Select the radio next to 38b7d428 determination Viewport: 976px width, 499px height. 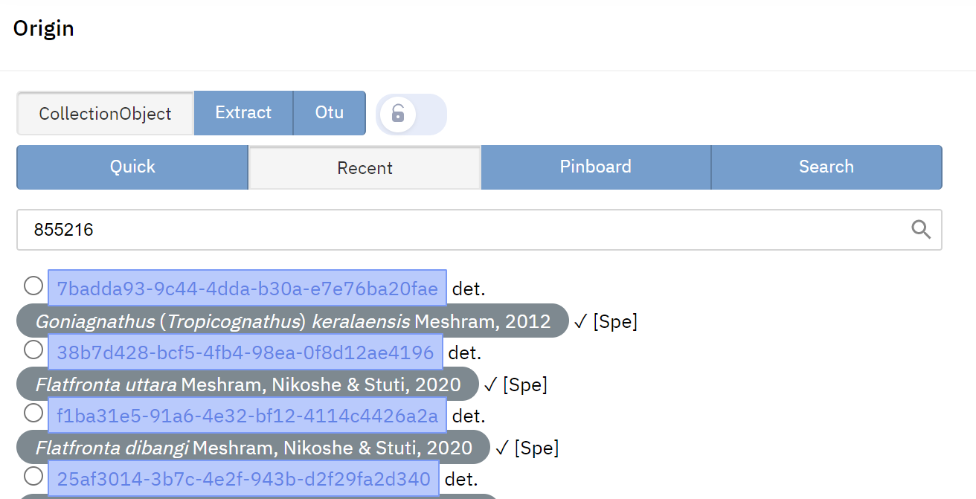pyautogui.click(x=33, y=349)
